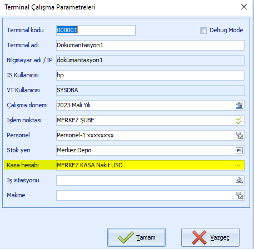Click the Makine label
This screenshot has height=249, width=254.
pos(16,195)
